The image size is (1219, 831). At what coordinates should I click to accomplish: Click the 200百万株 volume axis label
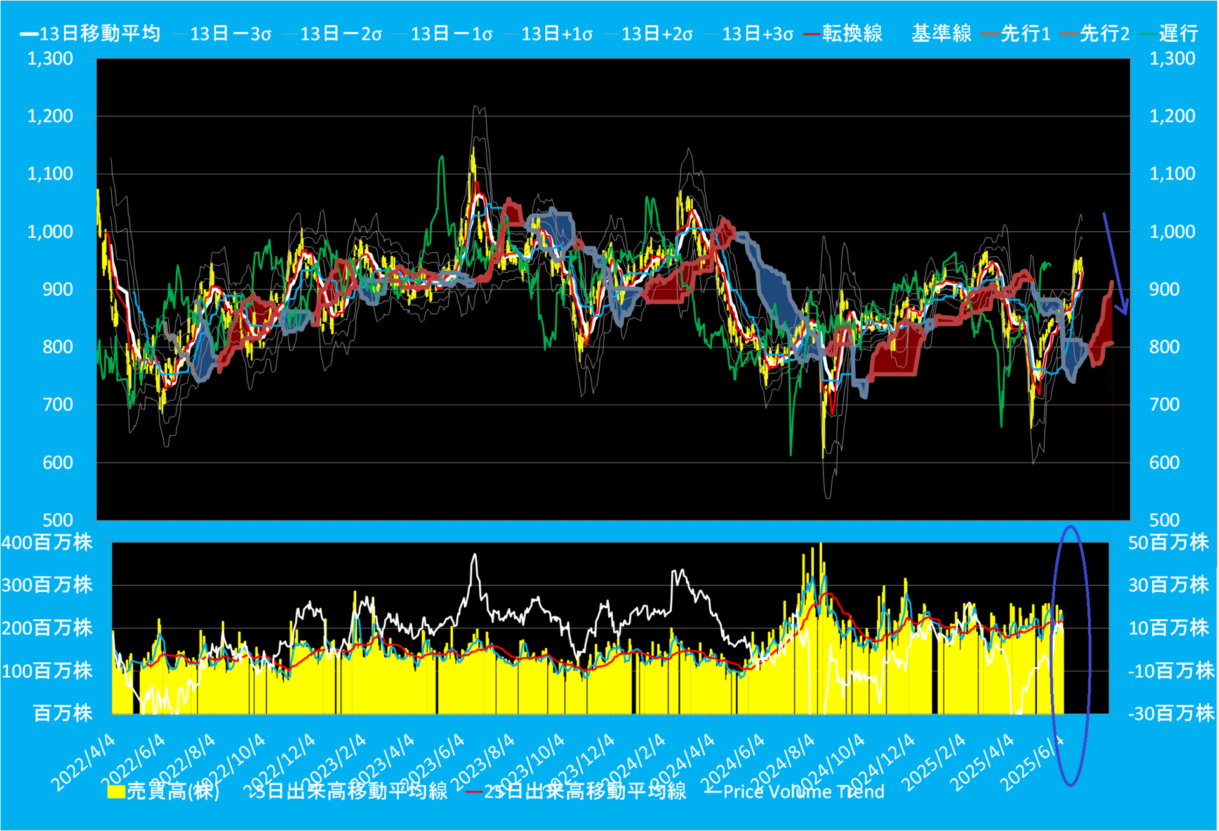click(x=47, y=628)
